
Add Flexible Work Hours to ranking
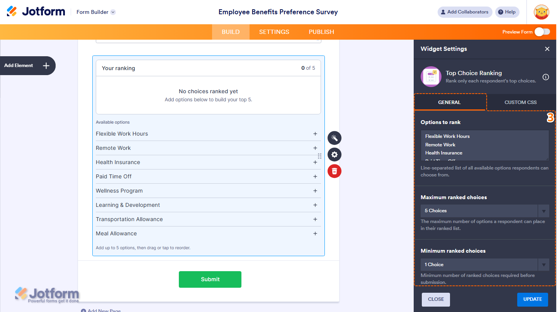pyautogui.click(x=315, y=134)
